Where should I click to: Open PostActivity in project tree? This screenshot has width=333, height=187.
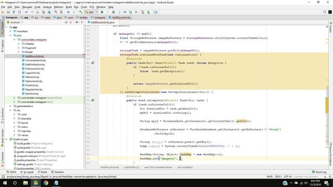click(32, 85)
